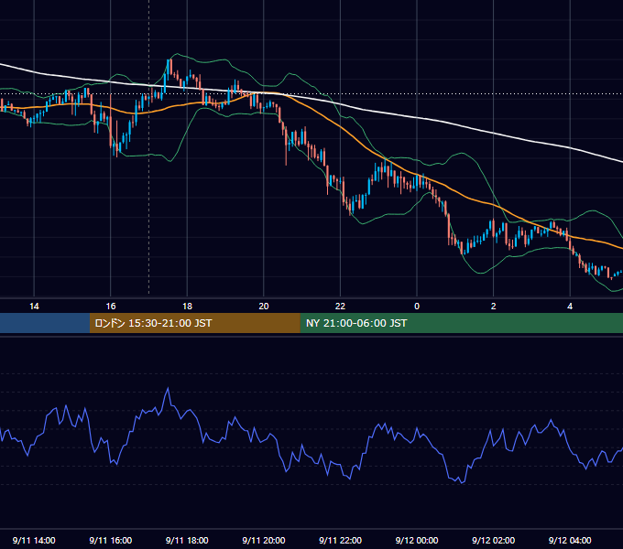Viewport: 623px width, 549px height.
Task: Click the '4' hour axis label
Action: (x=570, y=307)
